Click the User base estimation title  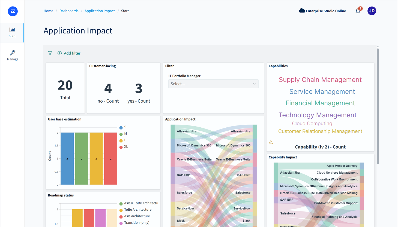(65, 119)
